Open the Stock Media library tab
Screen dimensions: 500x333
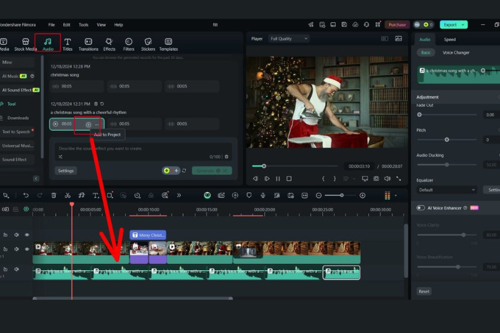pos(26,44)
